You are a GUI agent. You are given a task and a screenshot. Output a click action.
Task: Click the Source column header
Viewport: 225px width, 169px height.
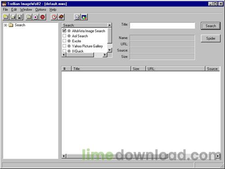pos(212,69)
